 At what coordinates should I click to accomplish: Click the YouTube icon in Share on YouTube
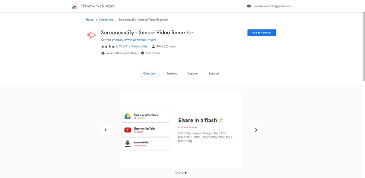pos(128,130)
